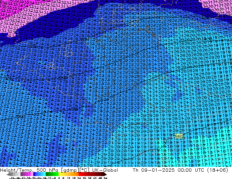This screenshot has height=179, width=232.
Task: Click the [°C] unit label
Action: pos(84,170)
